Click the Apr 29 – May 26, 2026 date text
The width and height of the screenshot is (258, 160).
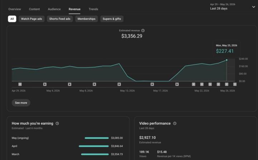tap(223, 4)
